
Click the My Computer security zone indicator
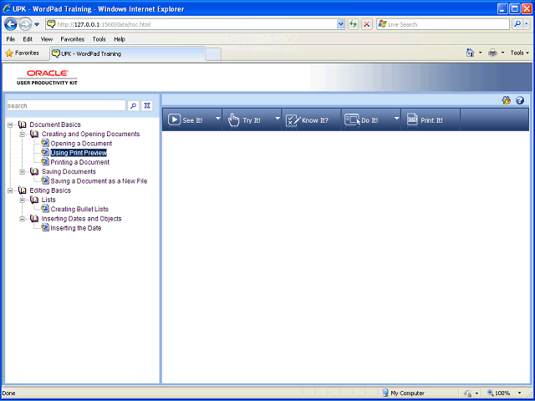point(404,393)
